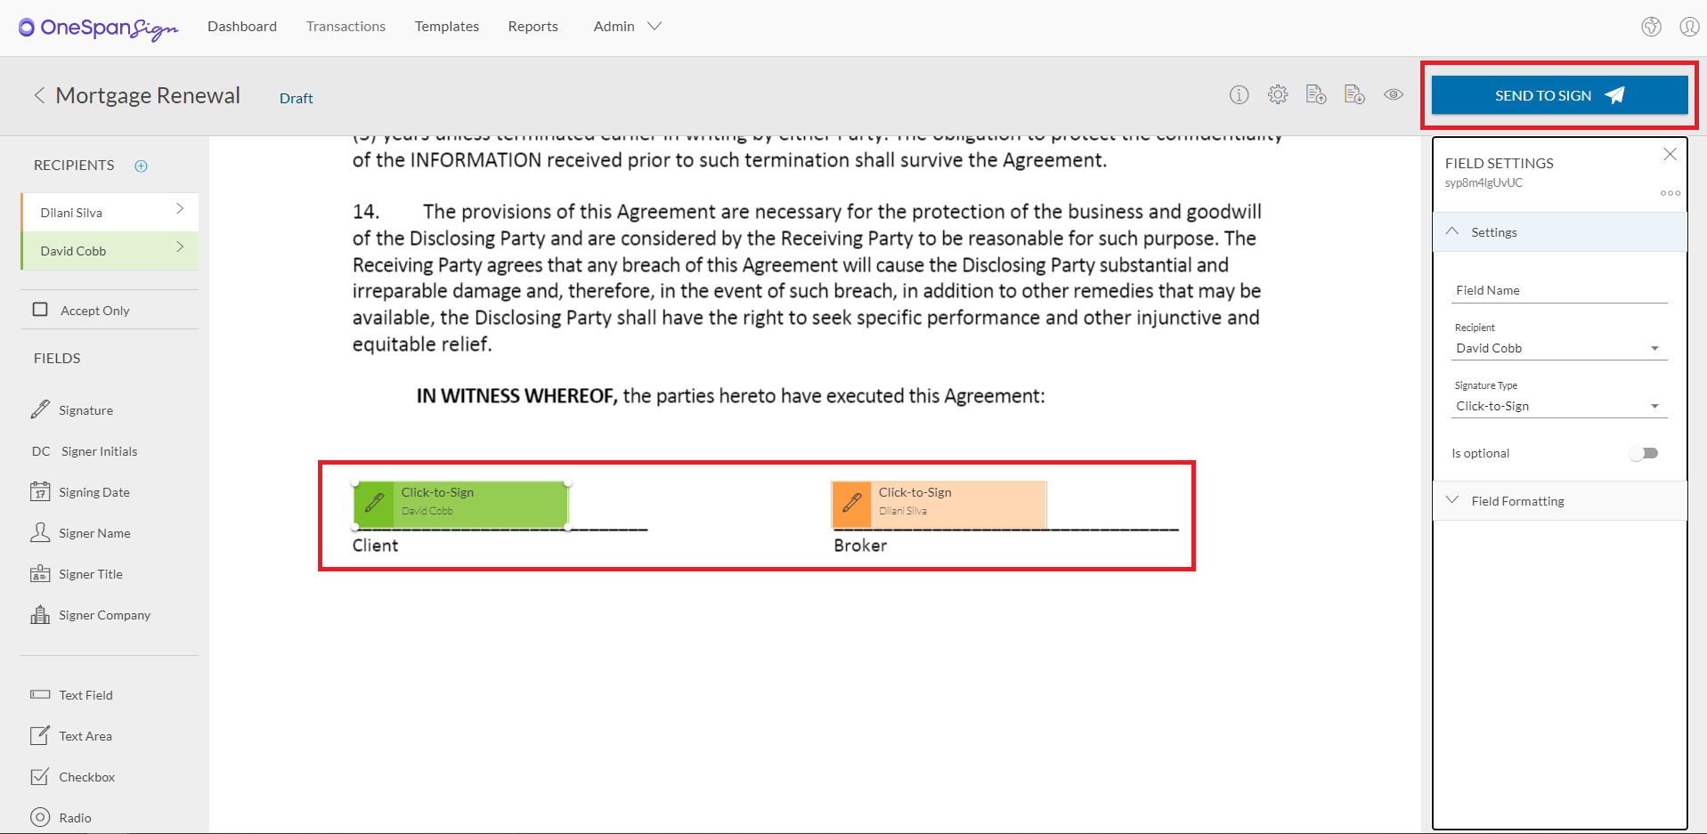Open the Signature Type dropdown
1707x834 pixels.
(x=1558, y=406)
